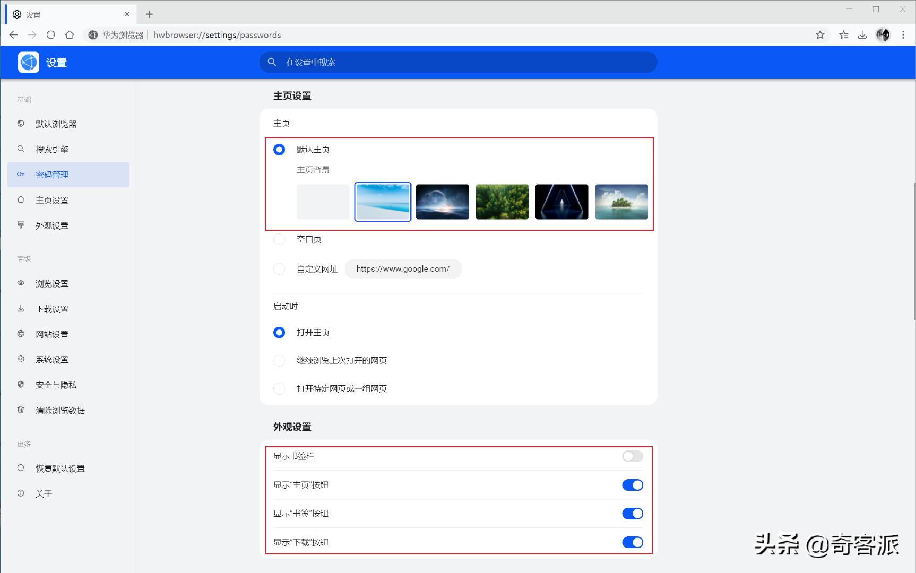916x573 pixels.
Task: Turn off 显示"主页"按钮 toggle
Action: [x=632, y=485]
